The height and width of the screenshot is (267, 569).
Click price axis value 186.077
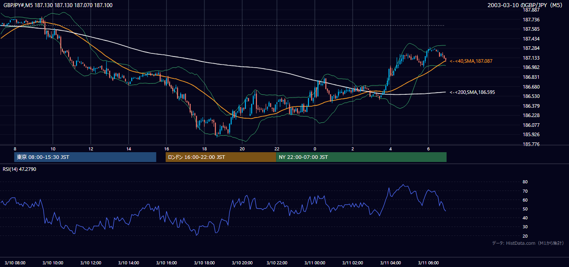click(x=531, y=125)
